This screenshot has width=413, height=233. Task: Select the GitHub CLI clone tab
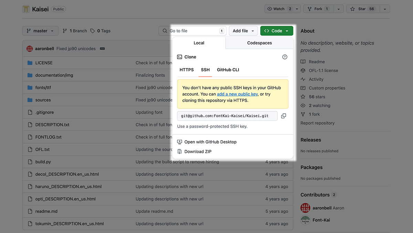click(228, 70)
